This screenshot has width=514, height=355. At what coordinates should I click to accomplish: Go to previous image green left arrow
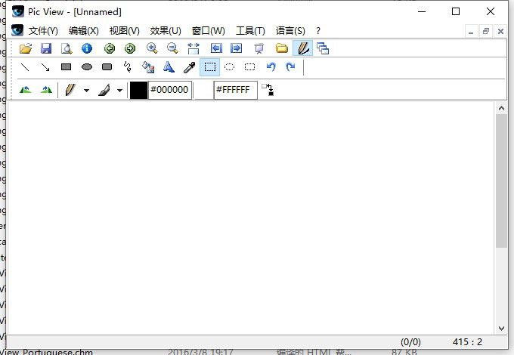coord(110,48)
